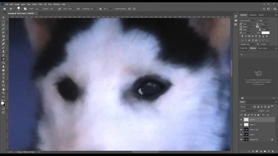Viewport: 278px width, 156px height.
Task: Switch to the Layer Comps tab
Action: [x=262, y=48]
